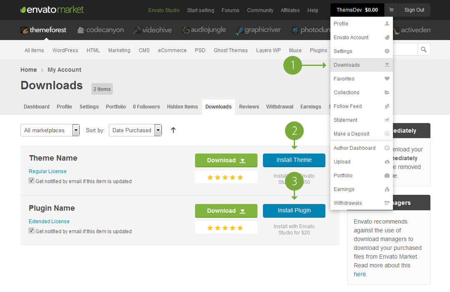Click the shopping cart icon
The height and width of the screenshot is (292, 450).
click(391, 10)
